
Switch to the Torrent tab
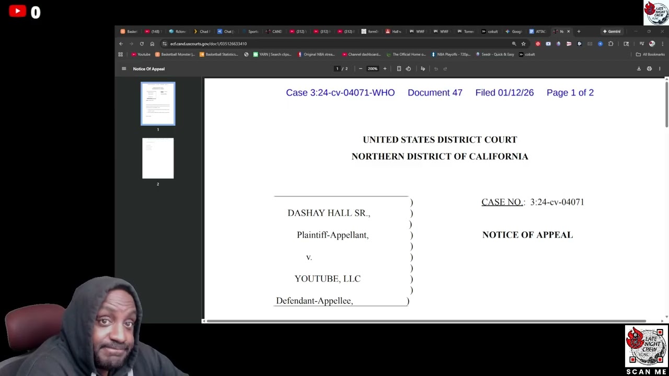[x=466, y=31]
